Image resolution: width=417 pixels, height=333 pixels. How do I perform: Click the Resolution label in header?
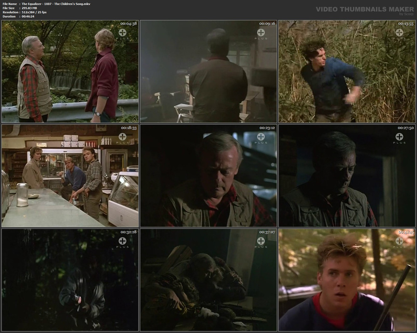tap(10, 12)
